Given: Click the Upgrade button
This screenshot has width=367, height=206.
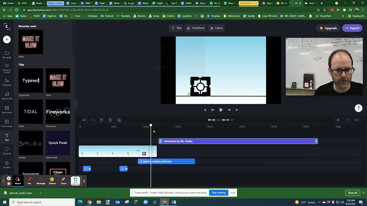Looking at the screenshot, I should click(x=328, y=28).
